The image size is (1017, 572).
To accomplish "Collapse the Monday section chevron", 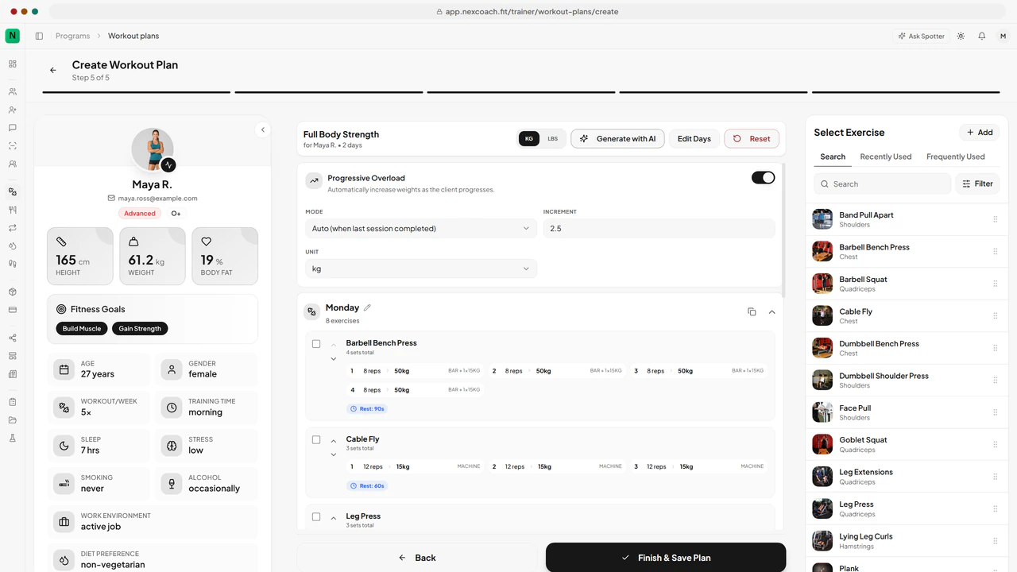I will coord(772,312).
